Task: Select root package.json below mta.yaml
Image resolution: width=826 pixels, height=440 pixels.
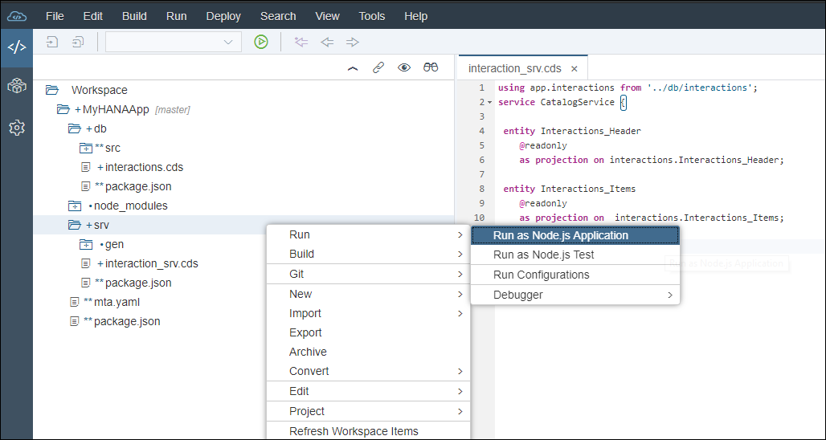Action: click(x=127, y=322)
